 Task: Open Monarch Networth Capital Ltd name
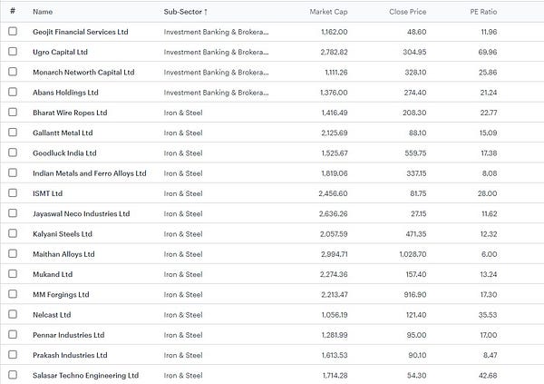pyautogui.click(x=83, y=73)
